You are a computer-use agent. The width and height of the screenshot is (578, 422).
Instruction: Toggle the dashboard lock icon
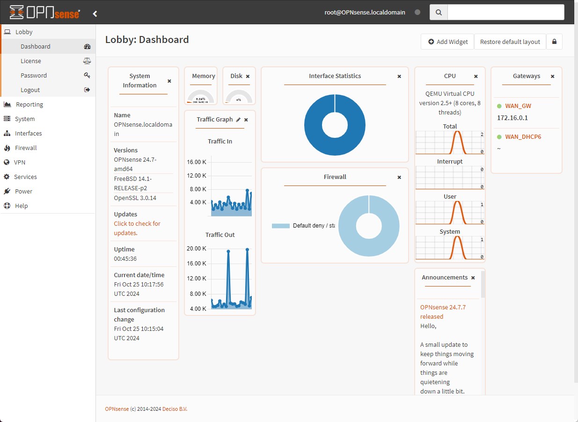(554, 42)
